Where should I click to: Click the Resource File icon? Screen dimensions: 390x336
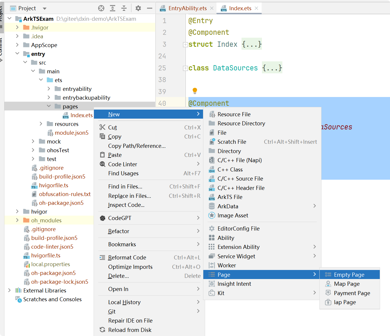[212, 114]
